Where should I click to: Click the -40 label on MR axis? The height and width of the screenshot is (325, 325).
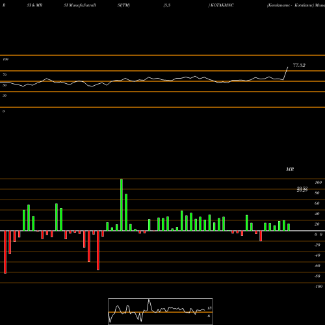coord(317,255)
